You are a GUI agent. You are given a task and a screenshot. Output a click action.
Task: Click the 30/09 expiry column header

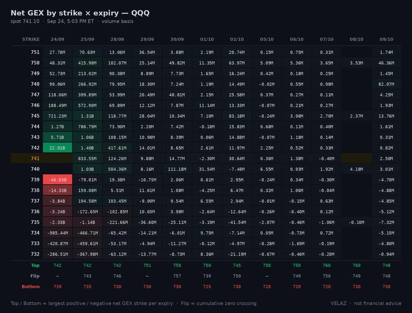click(177, 39)
